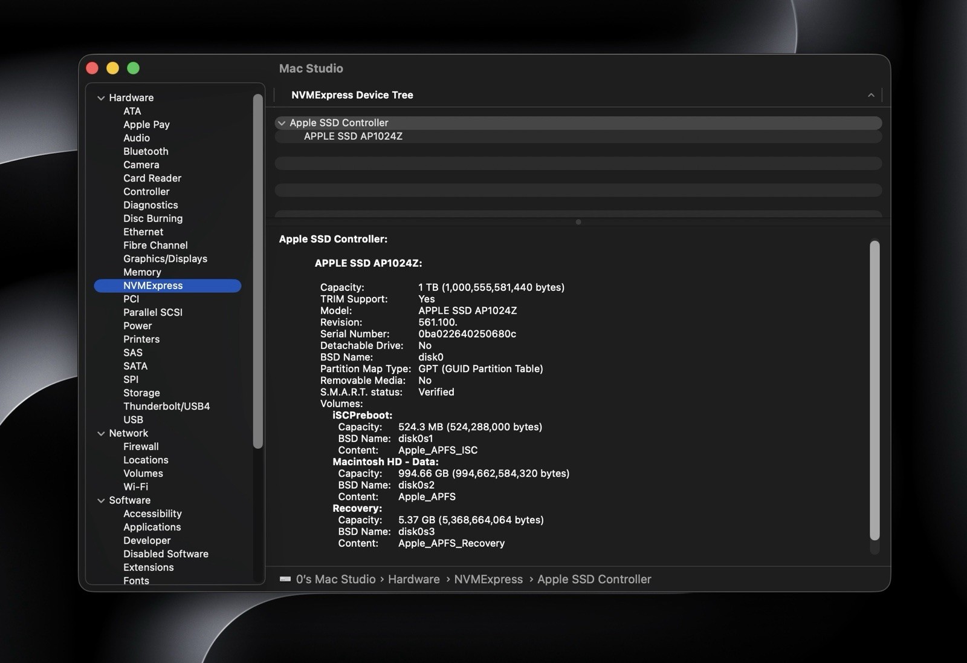Select Bluetooth under Hardware
Screen dimensions: 967x663
[x=146, y=151]
